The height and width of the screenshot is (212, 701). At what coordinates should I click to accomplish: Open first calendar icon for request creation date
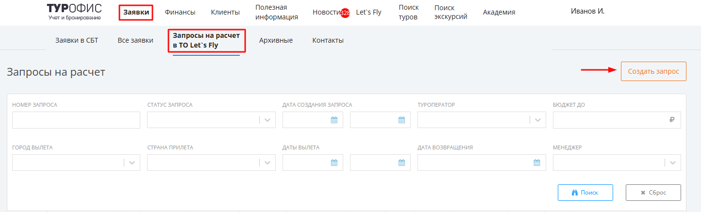(334, 120)
